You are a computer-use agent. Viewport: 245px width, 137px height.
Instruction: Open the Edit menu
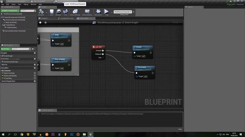[x=8, y=4]
